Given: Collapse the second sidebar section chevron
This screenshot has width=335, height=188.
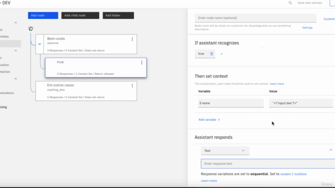Looking at the screenshot, I should [x=16, y=51].
